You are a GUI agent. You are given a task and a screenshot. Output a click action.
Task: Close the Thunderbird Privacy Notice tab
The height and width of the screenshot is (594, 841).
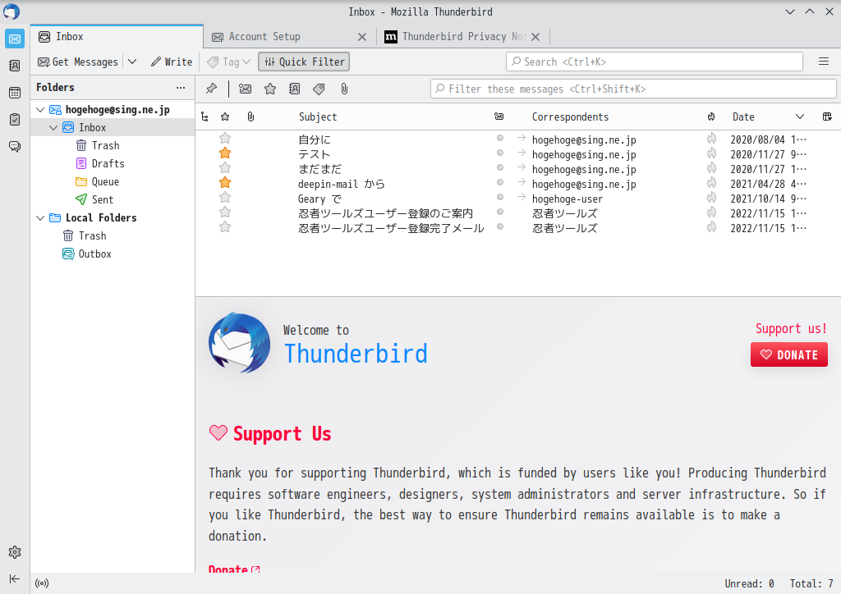click(535, 37)
